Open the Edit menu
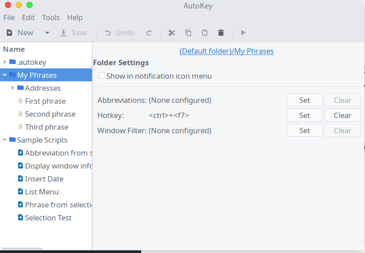The height and width of the screenshot is (253, 365). pyautogui.click(x=29, y=17)
